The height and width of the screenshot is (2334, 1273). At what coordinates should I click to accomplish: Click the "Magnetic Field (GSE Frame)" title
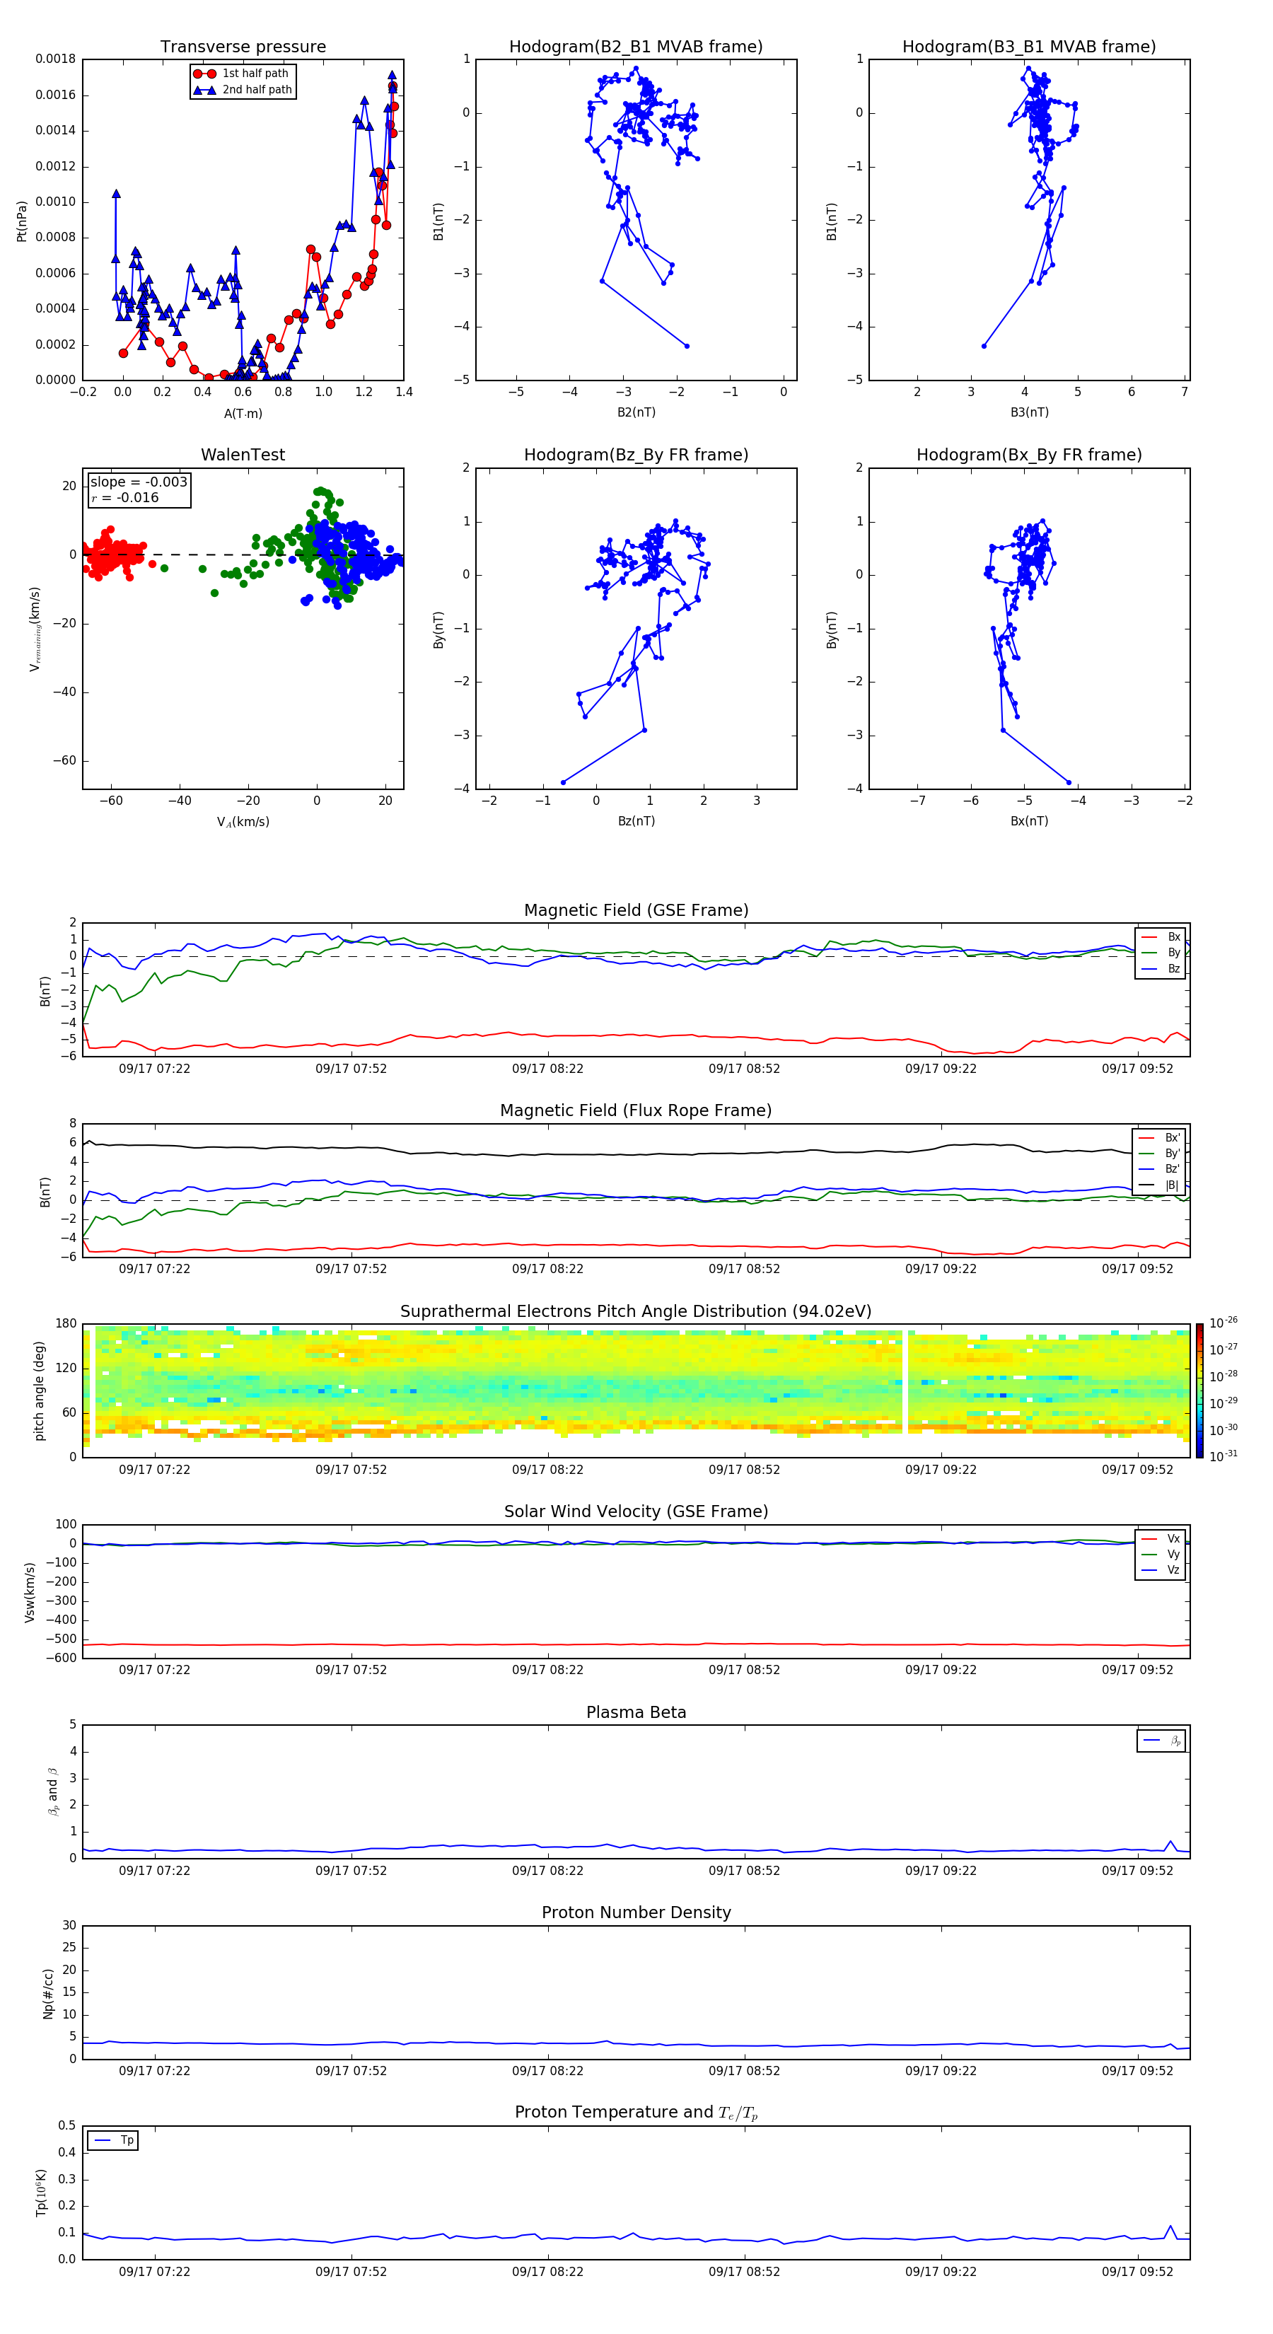tap(636, 910)
